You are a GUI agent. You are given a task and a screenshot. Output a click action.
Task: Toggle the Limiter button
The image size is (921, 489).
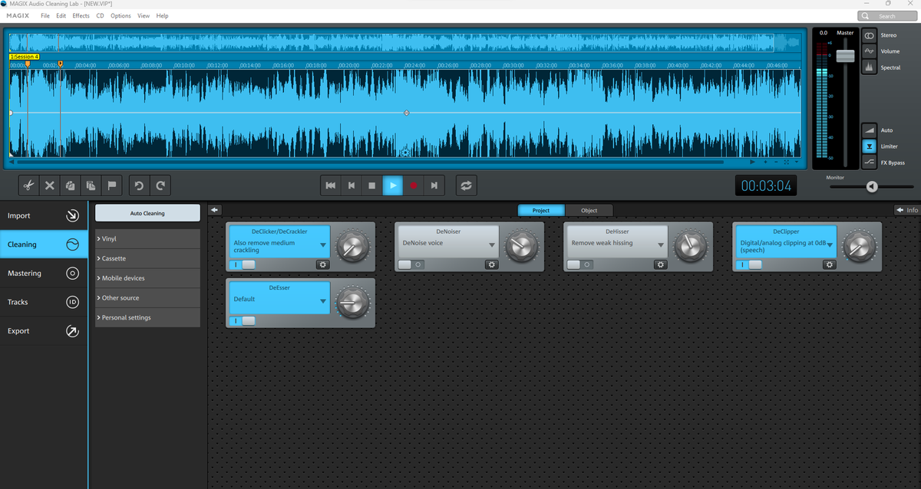tap(870, 146)
